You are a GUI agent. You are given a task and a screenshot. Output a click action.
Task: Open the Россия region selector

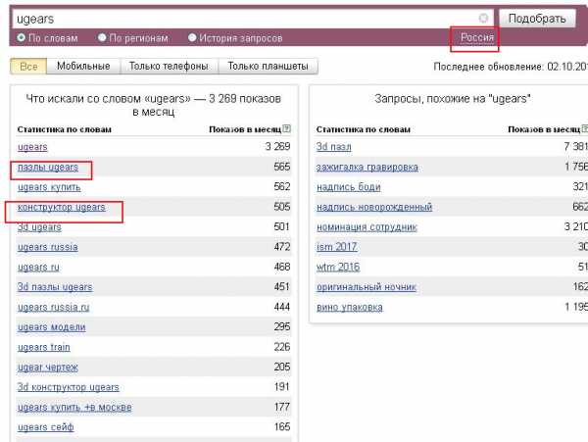[x=476, y=37]
